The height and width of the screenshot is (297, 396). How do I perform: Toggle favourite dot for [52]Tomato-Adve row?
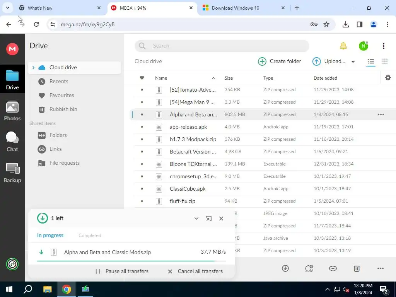click(x=142, y=90)
